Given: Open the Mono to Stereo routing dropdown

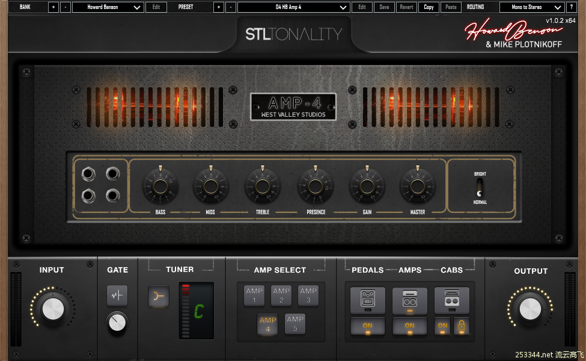Looking at the screenshot, I should point(532,7).
